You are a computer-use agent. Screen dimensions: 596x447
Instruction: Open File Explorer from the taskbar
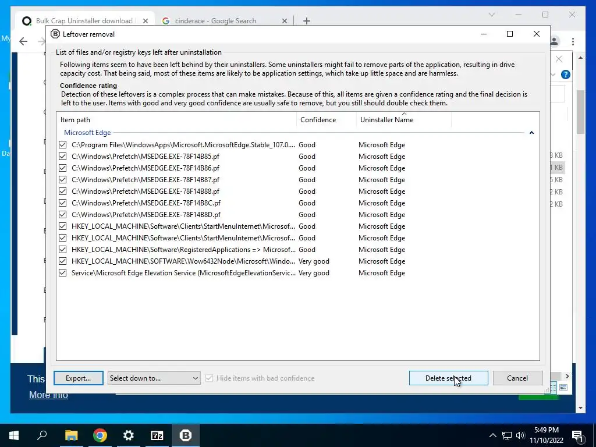coord(71,435)
